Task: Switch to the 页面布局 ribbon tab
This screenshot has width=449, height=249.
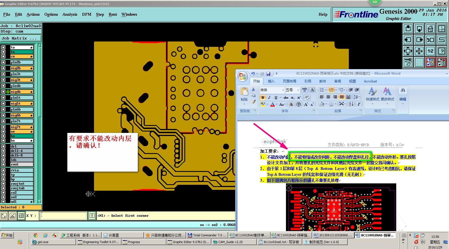Action: tap(290, 81)
